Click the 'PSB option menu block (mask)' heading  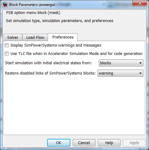point(33,13)
